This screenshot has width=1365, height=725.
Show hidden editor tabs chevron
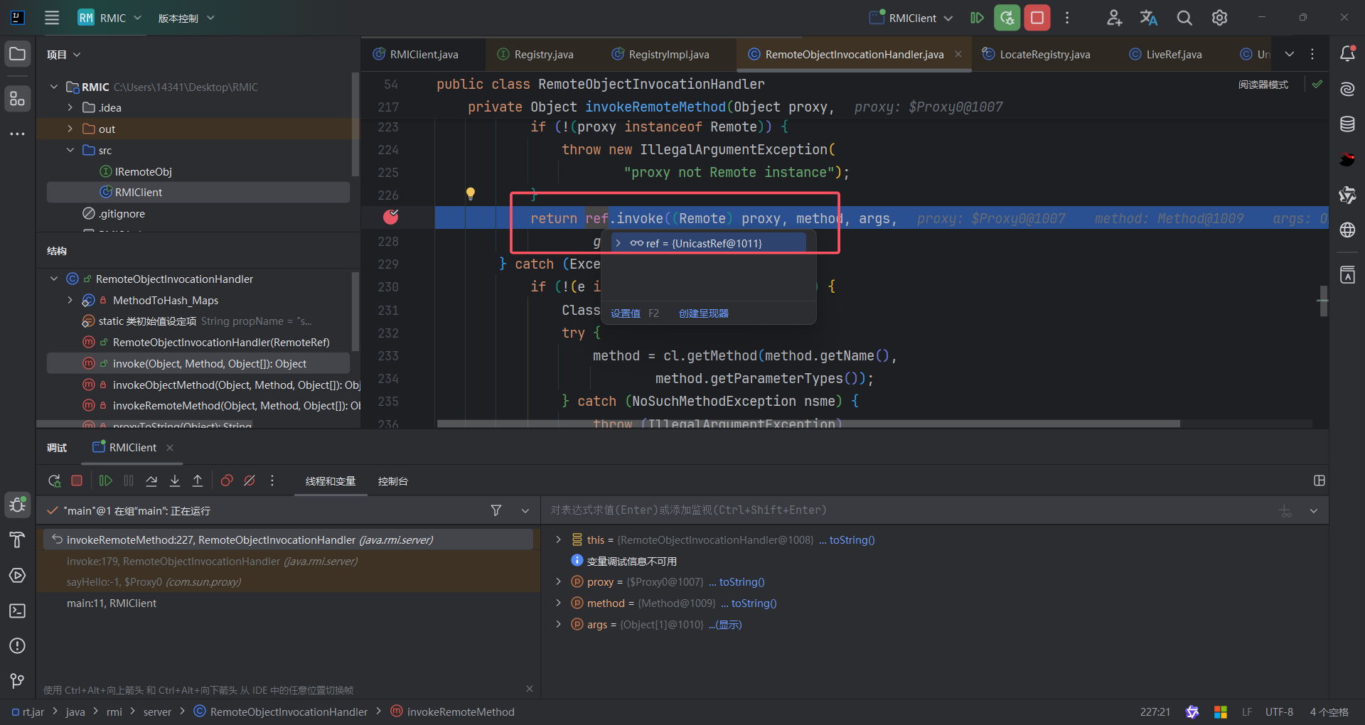coord(1289,54)
